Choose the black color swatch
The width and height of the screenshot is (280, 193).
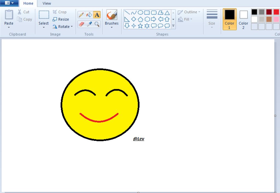click(x=254, y=12)
